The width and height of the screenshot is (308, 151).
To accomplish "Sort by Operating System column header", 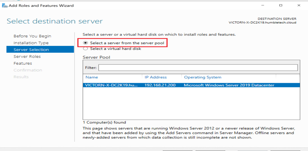I will coord(202,77).
